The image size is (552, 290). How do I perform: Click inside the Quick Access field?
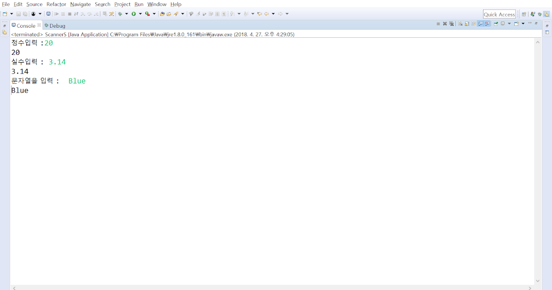(x=499, y=14)
